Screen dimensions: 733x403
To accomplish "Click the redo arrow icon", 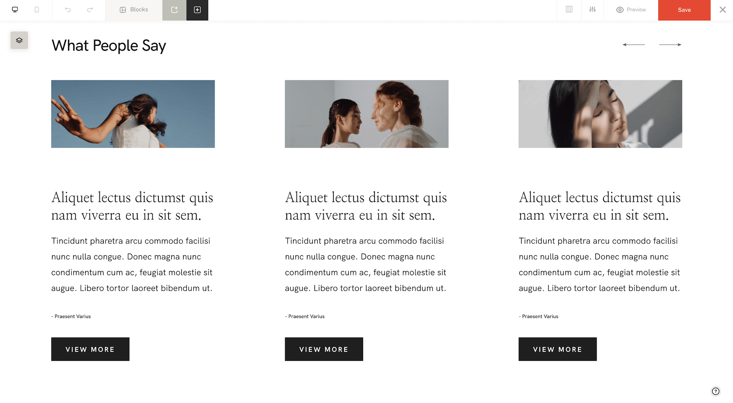I will pos(90,10).
